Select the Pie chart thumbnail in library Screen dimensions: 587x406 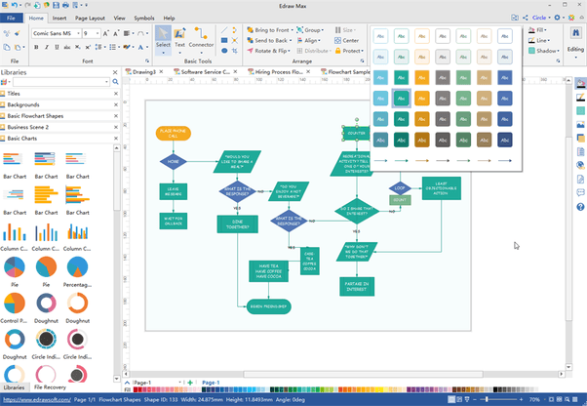(15, 266)
